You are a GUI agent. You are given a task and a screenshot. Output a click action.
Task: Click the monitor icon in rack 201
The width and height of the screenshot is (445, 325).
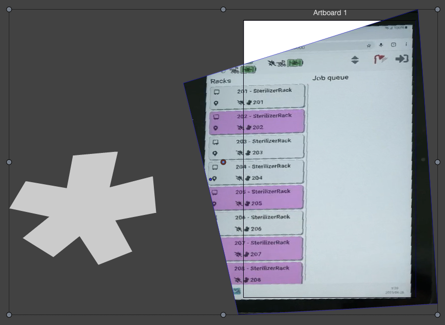(x=216, y=92)
